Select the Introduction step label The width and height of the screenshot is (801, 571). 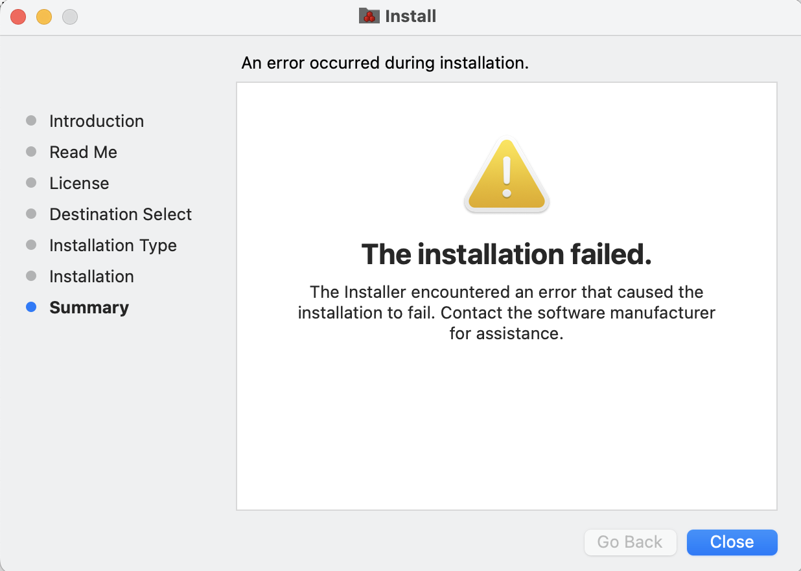pyautogui.click(x=97, y=121)
